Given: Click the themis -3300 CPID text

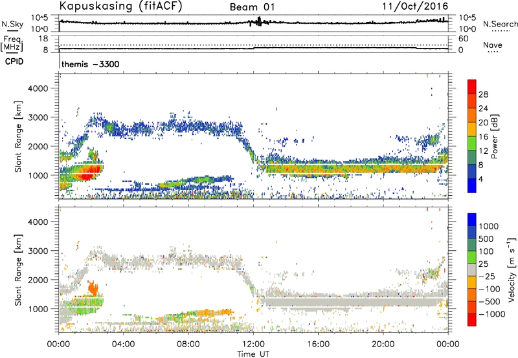Looking at the screenshot, I should [x=90, y=64].
